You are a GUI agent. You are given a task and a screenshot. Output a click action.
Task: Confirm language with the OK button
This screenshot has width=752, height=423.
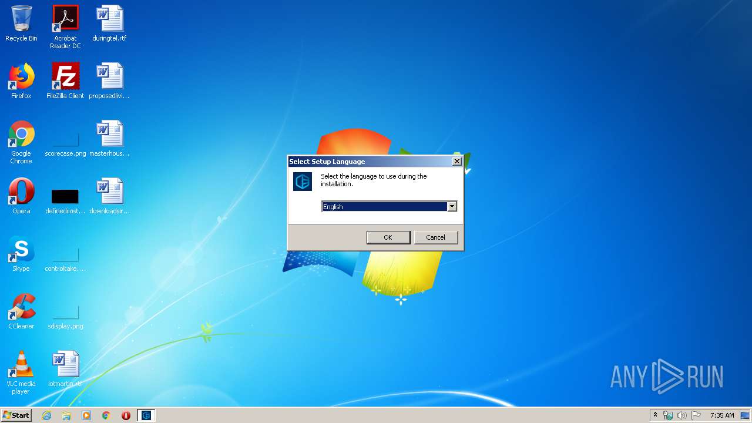[x=388, y=237]
